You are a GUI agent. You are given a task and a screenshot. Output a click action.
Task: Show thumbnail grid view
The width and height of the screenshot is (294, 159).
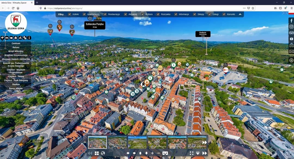click(97, 153)
